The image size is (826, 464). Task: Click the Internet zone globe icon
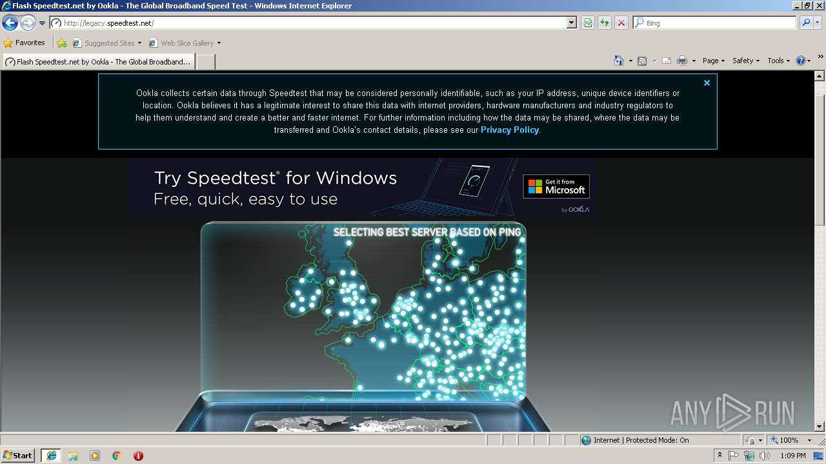click(x=586, y=440)
